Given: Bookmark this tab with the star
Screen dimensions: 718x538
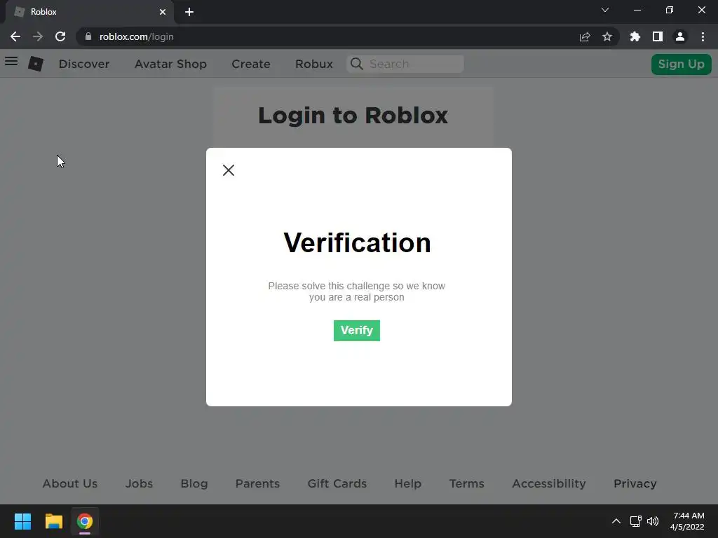Looking at the screenshot, I should (x=607, y=36).
